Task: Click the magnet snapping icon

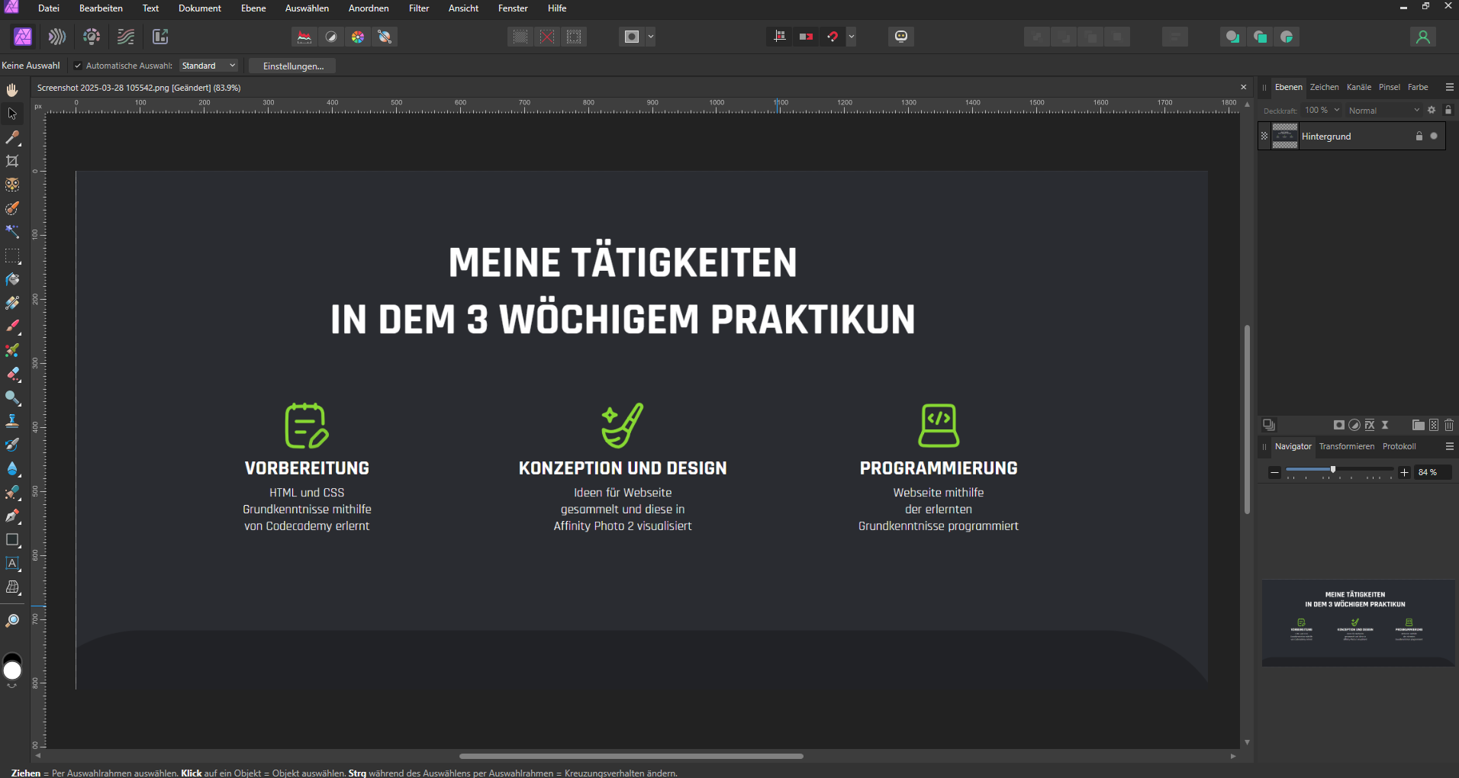Action: [833, 37]
